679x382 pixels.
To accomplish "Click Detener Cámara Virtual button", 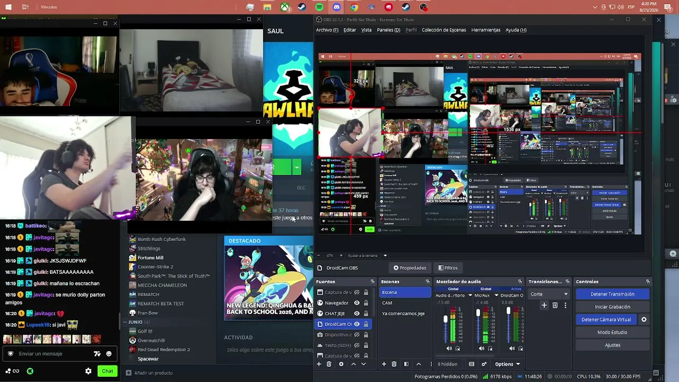I will 606,319.
